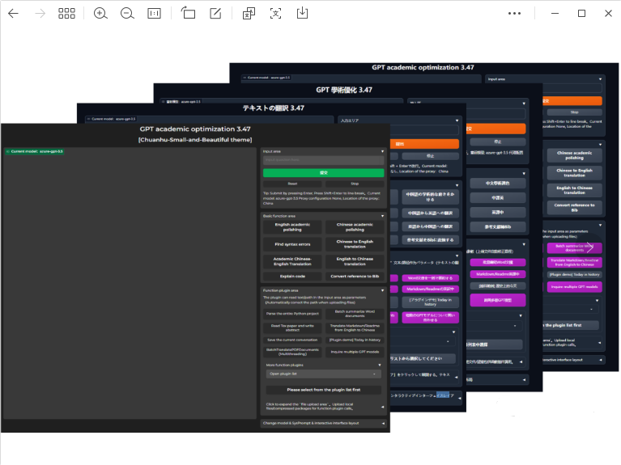Click English academic polishing button
The height and width of the screenshot is (465, 621).
[292, 227]
